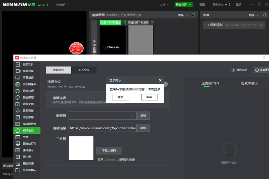Copy the 邀请链接 with 复制 button

[x=143, y=128]
